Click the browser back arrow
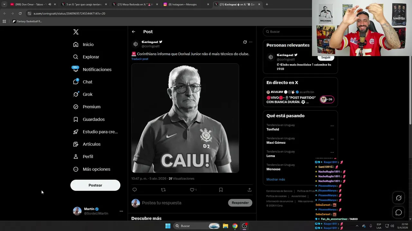The image size is (412, 231). (x=5, y=13)
